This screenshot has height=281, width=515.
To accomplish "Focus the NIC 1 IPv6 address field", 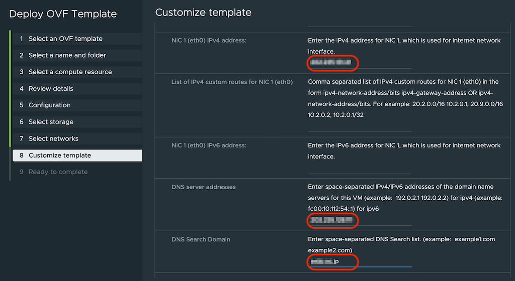I will click(359, 168).
